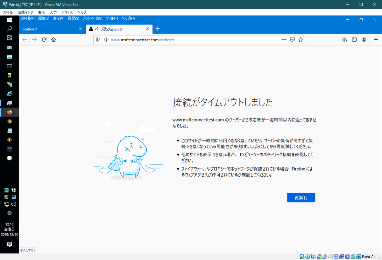Open VirtualBox 仮想マシン menu
The height and width of the screenshot is (260, 382).
tap(25, 12)
